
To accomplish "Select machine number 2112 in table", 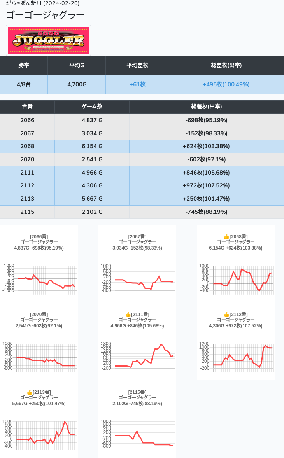I will (x=27, y=185).
